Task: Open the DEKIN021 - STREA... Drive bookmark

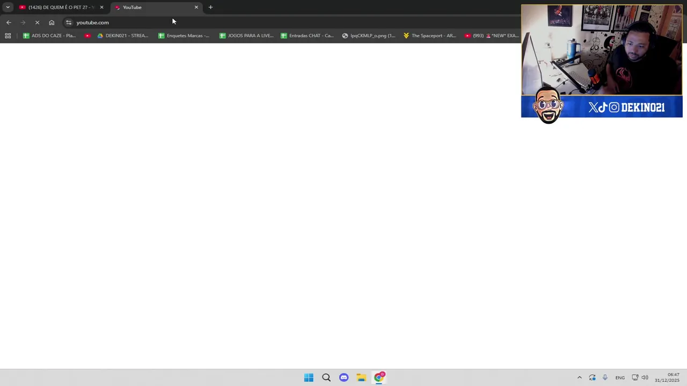Action: (122, 36)
